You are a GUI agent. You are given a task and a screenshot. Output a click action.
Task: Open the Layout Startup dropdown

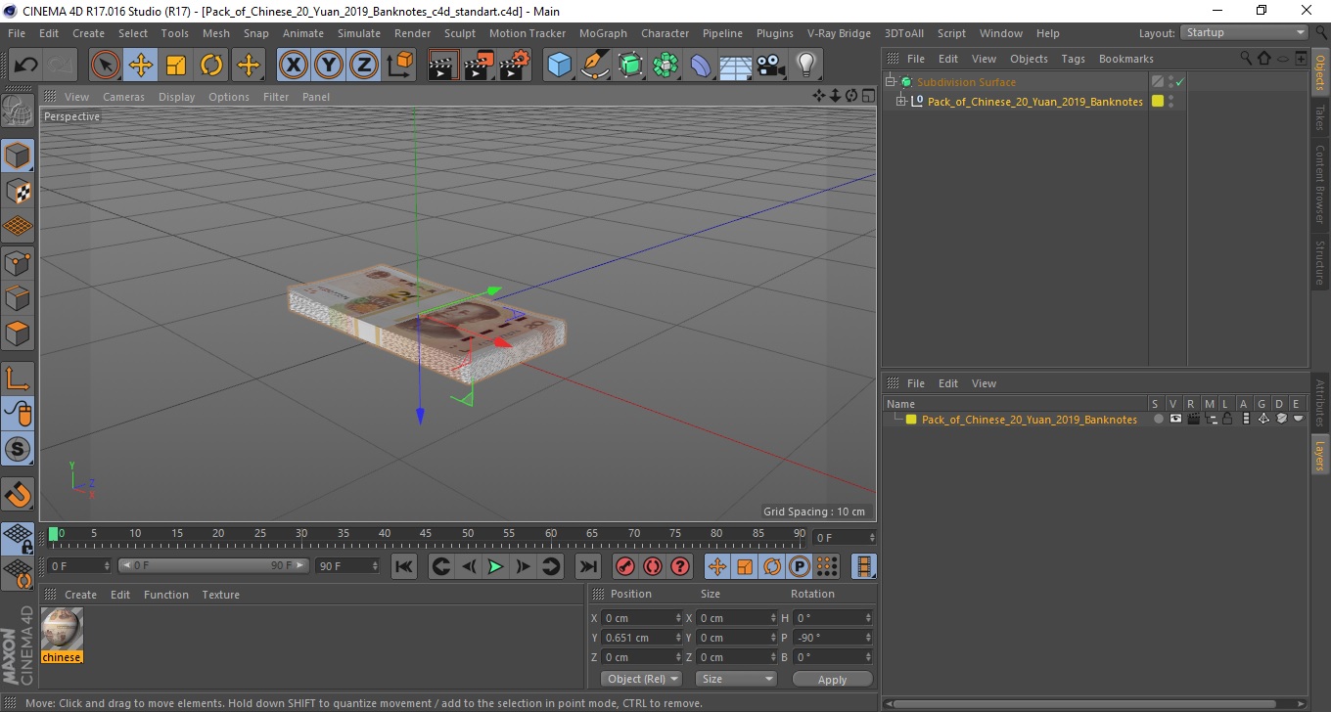pyautogui.click(x=1244, y=32)
